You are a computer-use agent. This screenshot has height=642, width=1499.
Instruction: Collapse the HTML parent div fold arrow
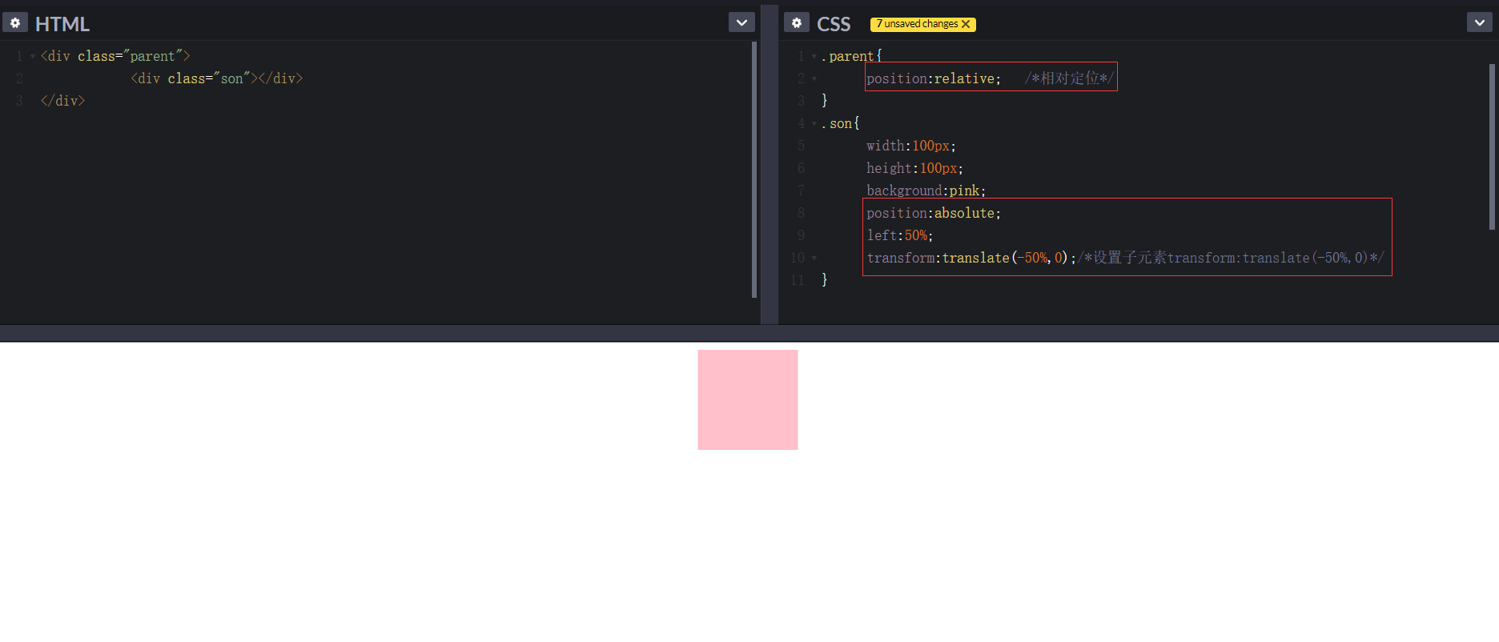32,56
